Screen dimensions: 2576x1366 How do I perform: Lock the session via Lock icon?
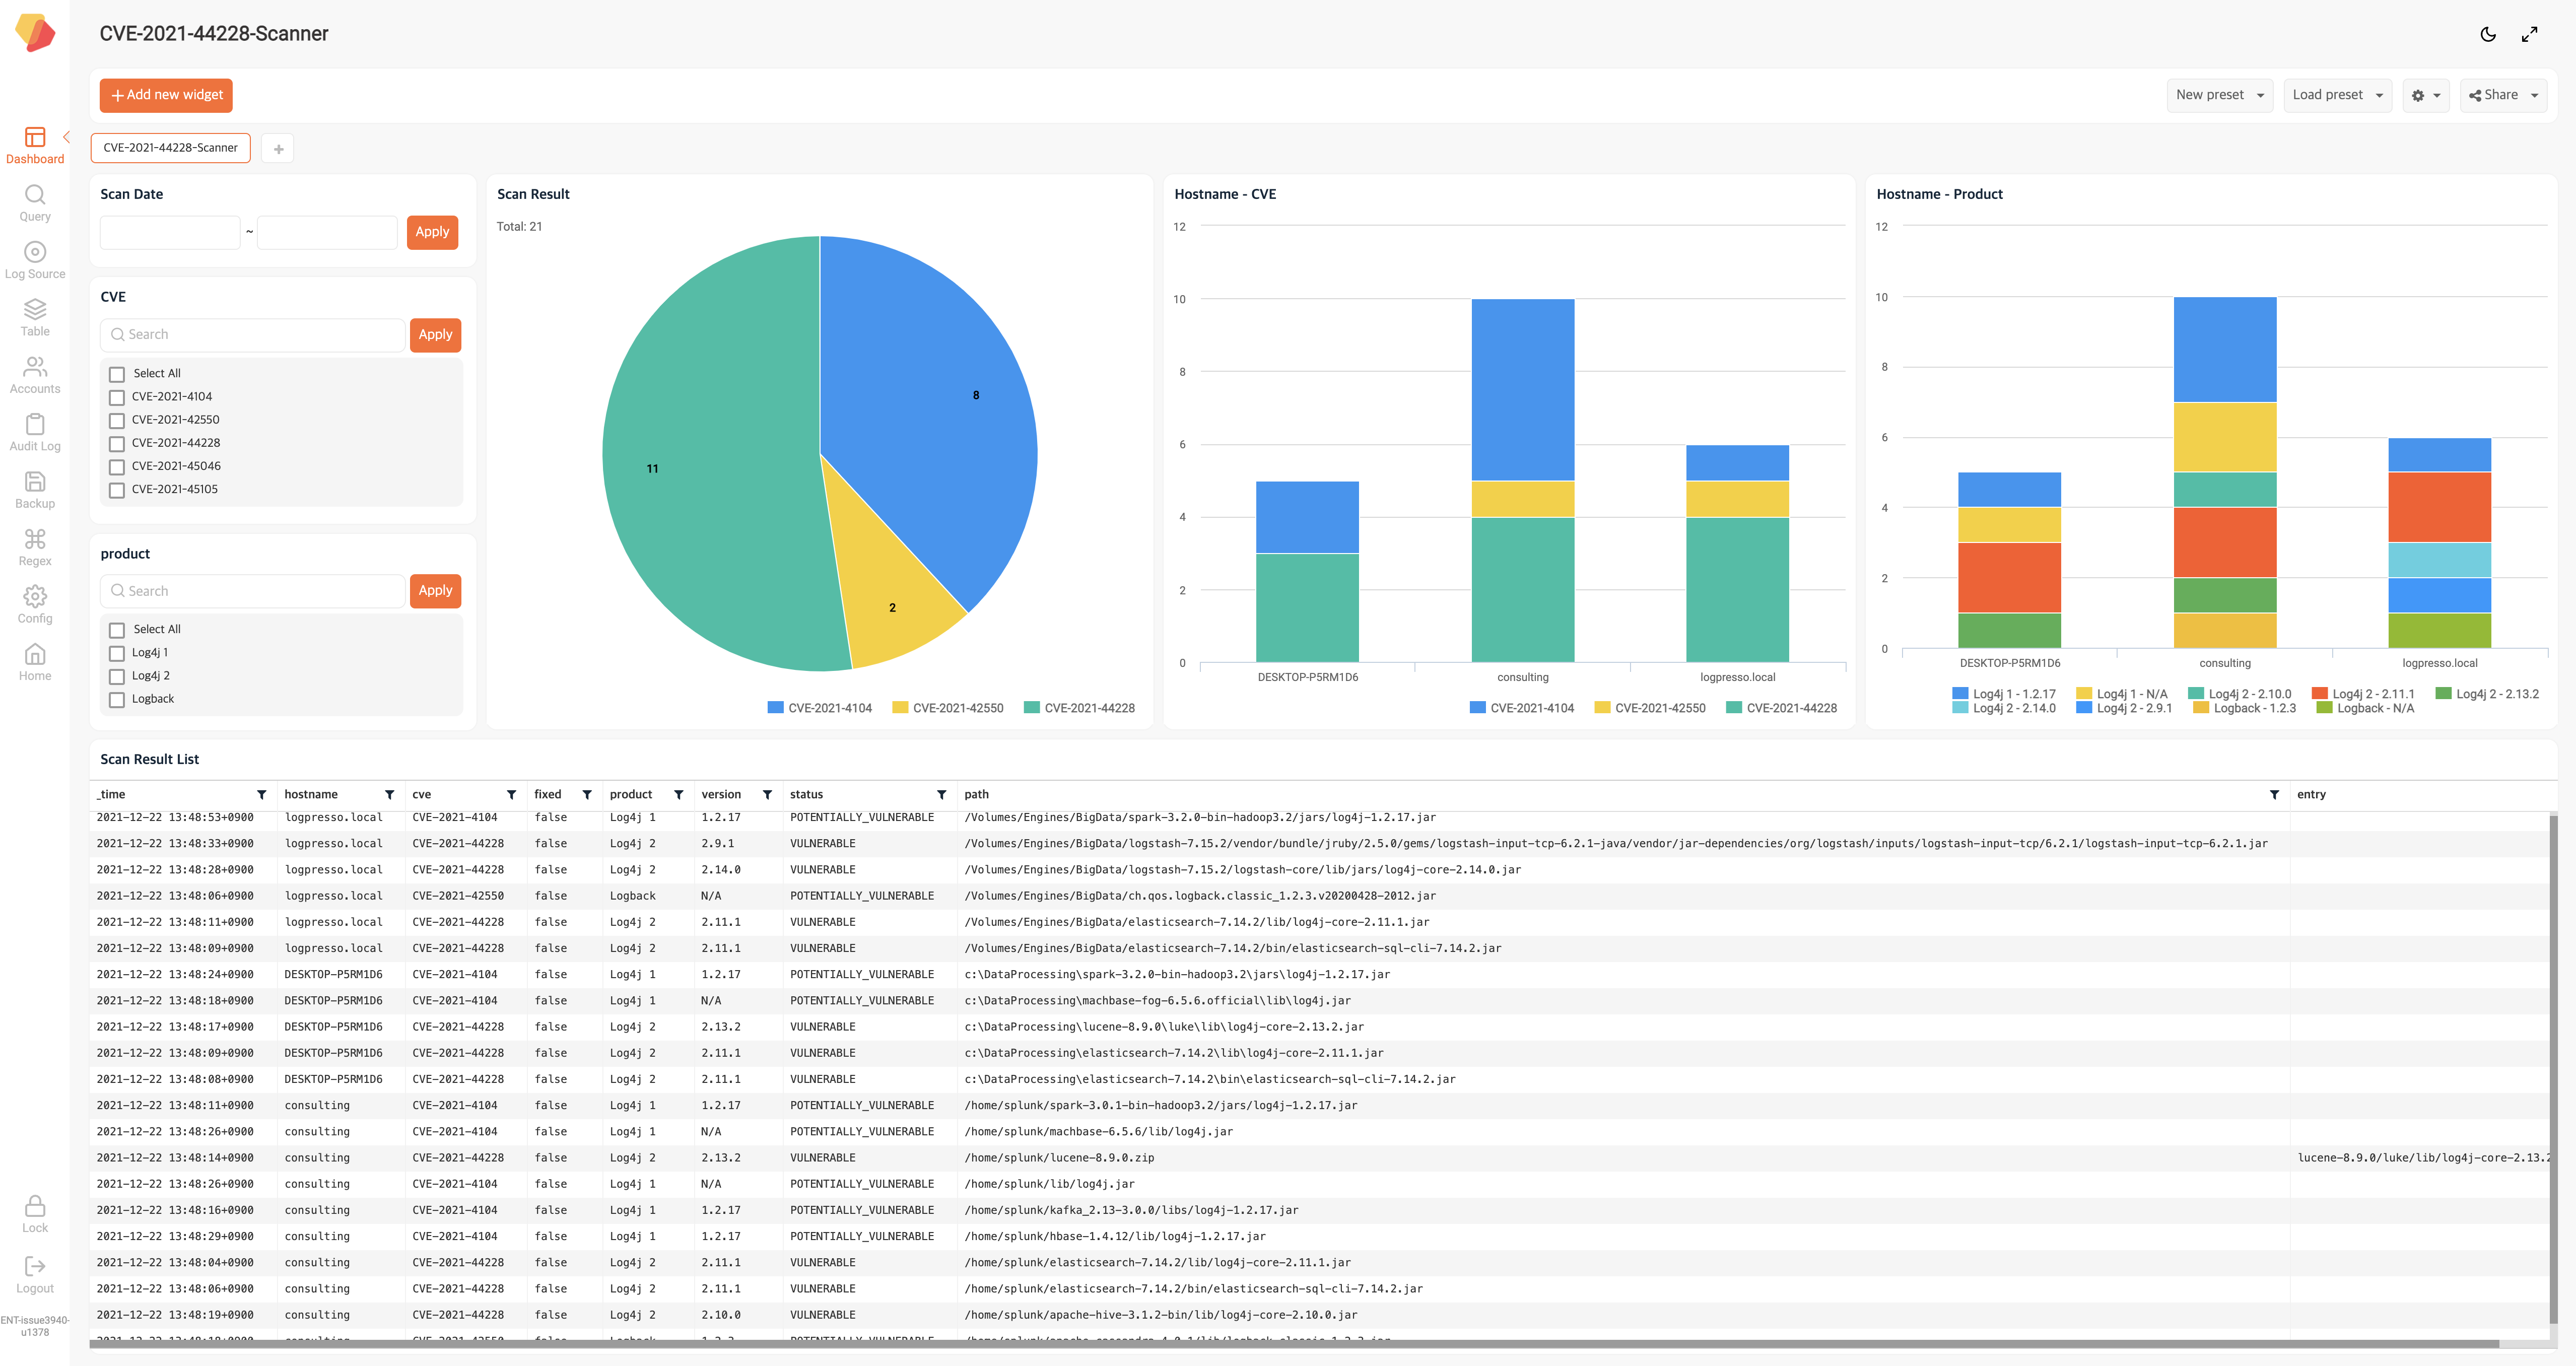[x=35, y=1206]
